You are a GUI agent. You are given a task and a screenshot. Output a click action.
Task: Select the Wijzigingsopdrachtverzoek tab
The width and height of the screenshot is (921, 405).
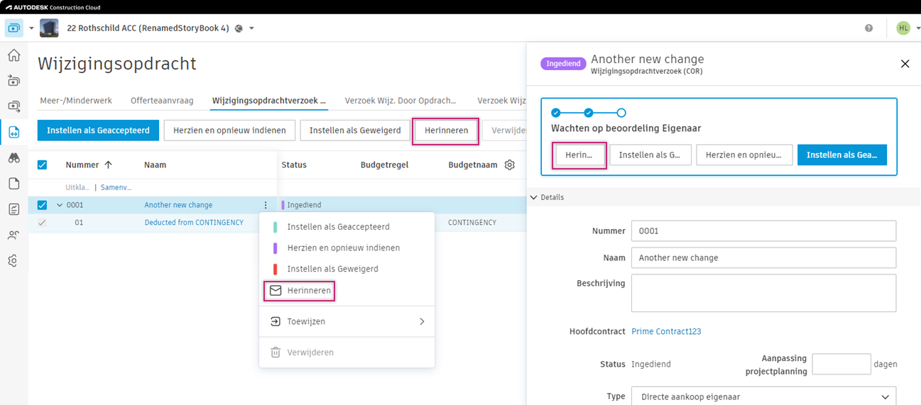269,101
